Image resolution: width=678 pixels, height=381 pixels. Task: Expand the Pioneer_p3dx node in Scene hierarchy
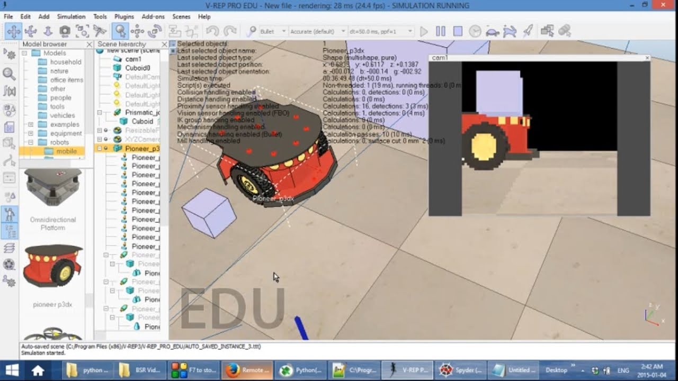99,148
